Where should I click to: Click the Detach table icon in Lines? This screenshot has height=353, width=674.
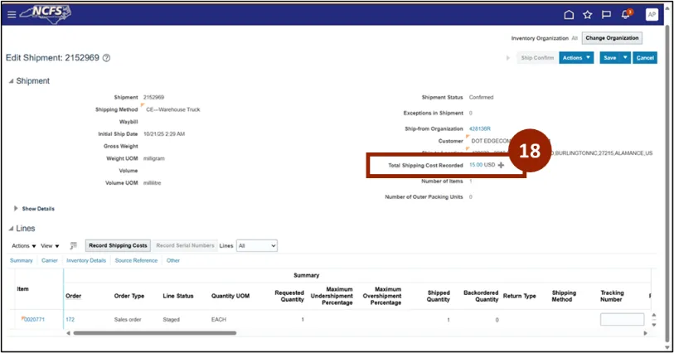[74, 245]
